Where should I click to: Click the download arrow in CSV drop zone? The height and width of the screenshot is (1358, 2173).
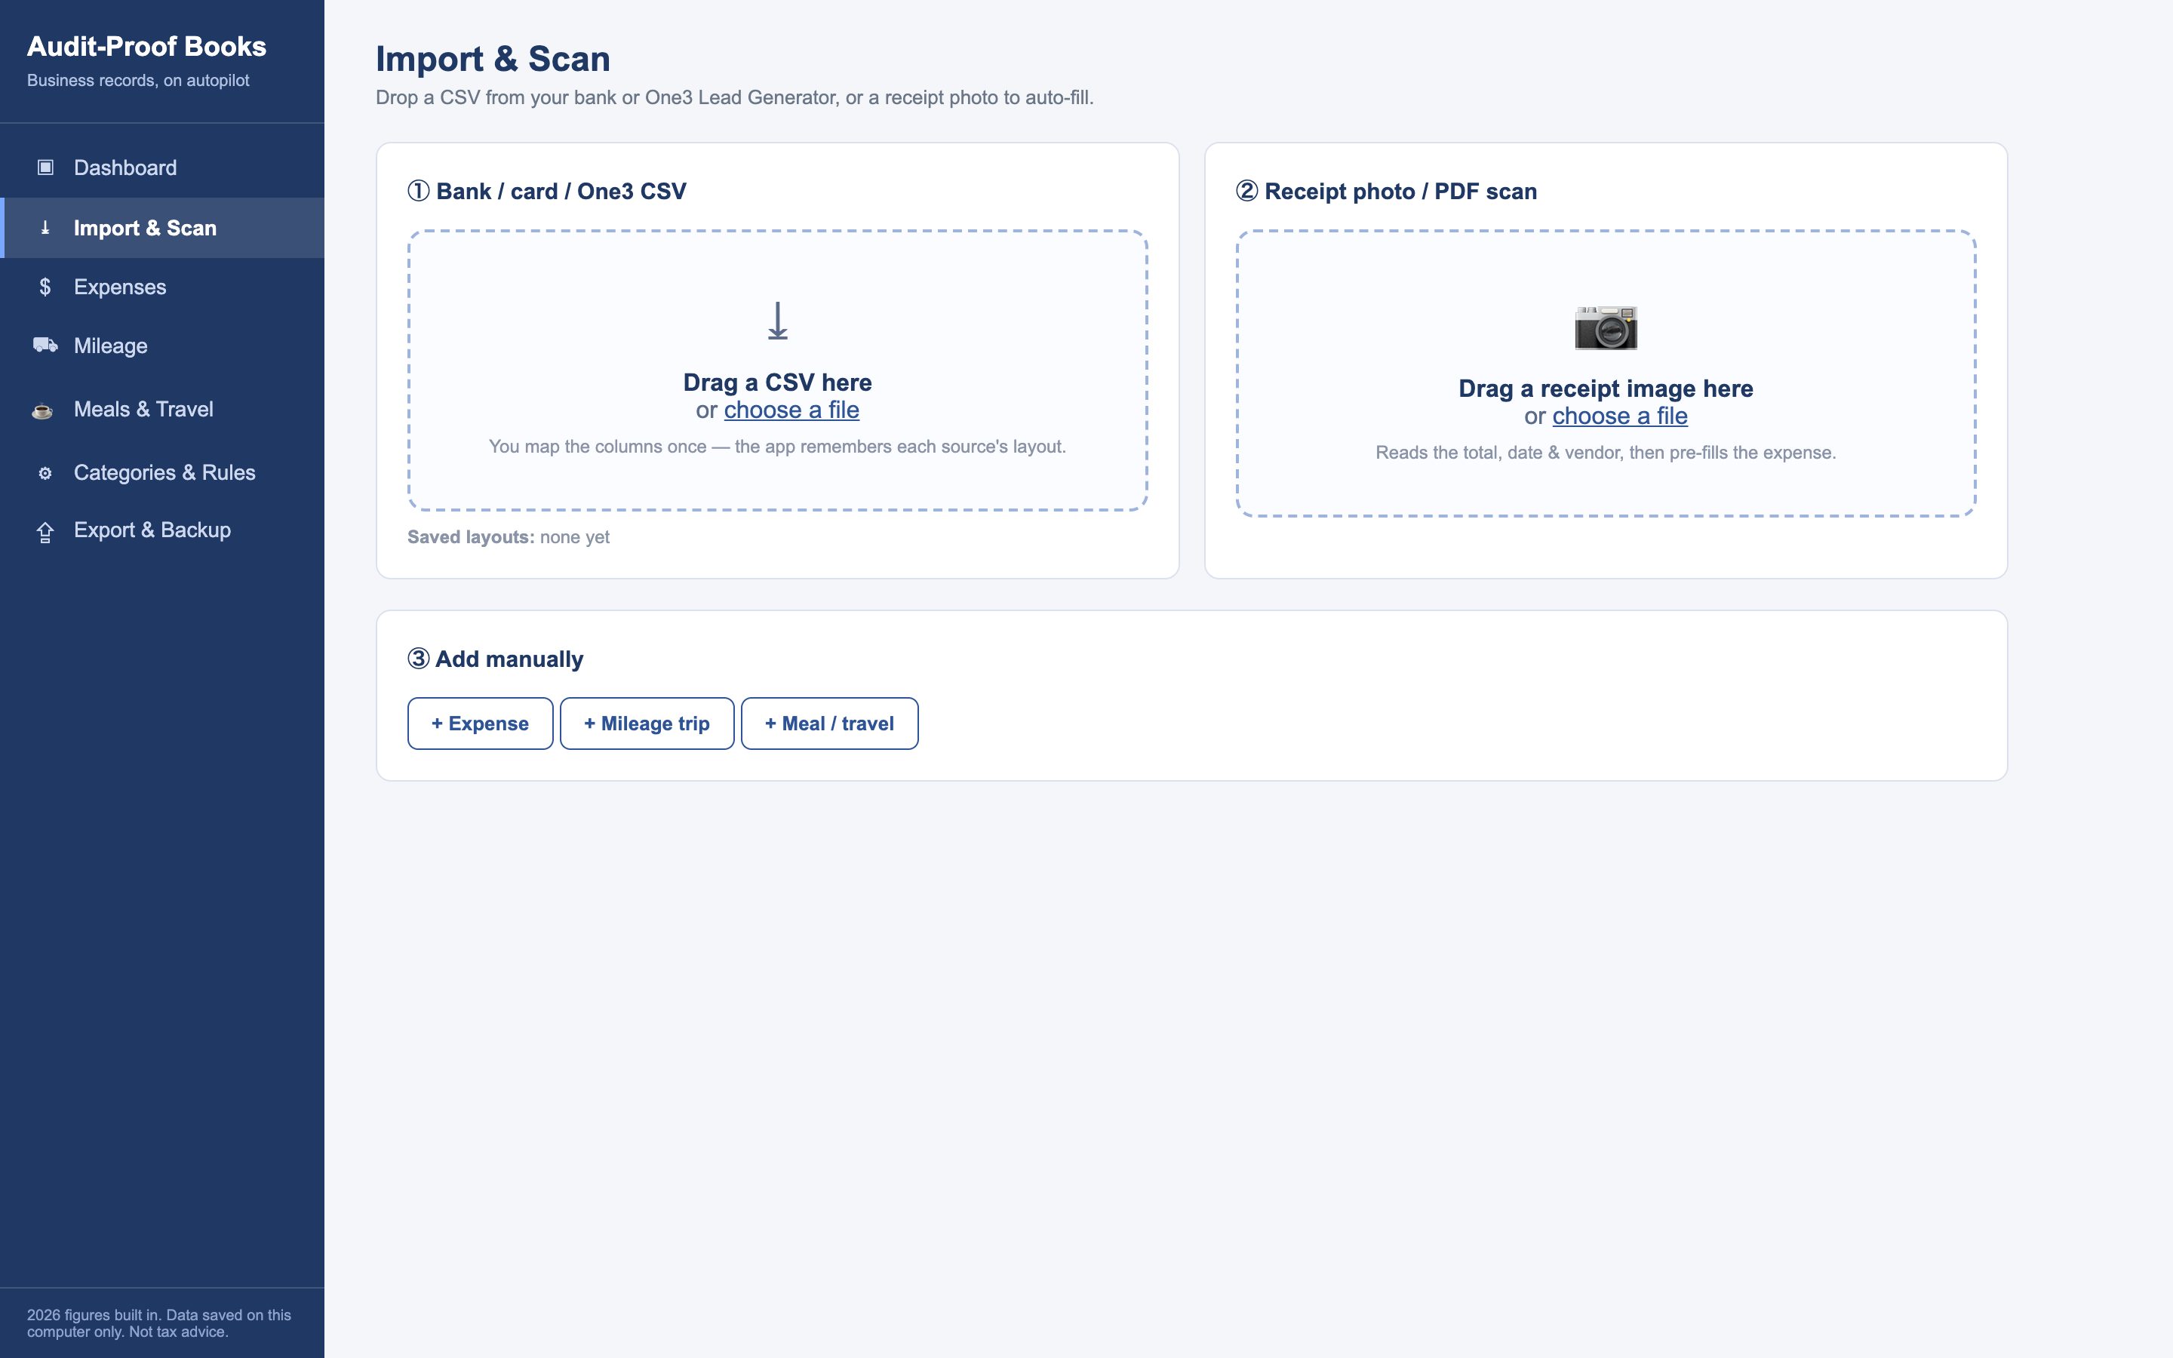click(778, 321)
